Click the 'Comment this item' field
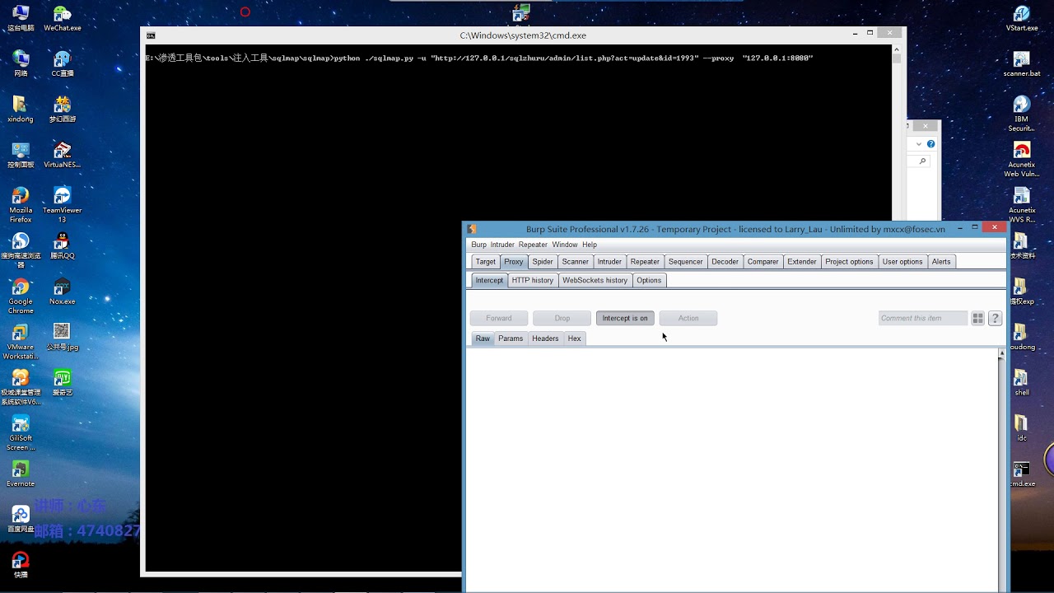Viewport: 1054px width, 593px height. click(923, 319)
